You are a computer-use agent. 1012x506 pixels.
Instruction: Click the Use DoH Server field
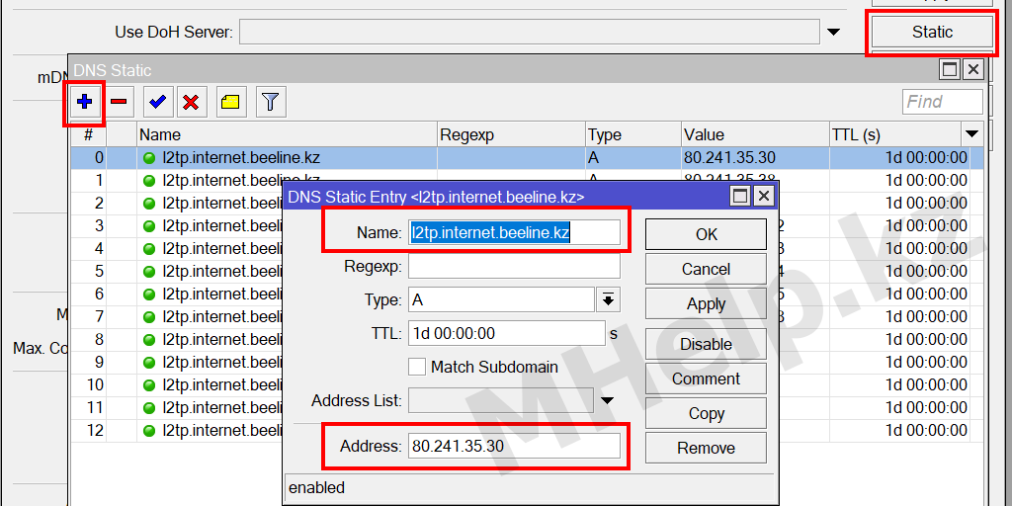[x=530, y=32]
